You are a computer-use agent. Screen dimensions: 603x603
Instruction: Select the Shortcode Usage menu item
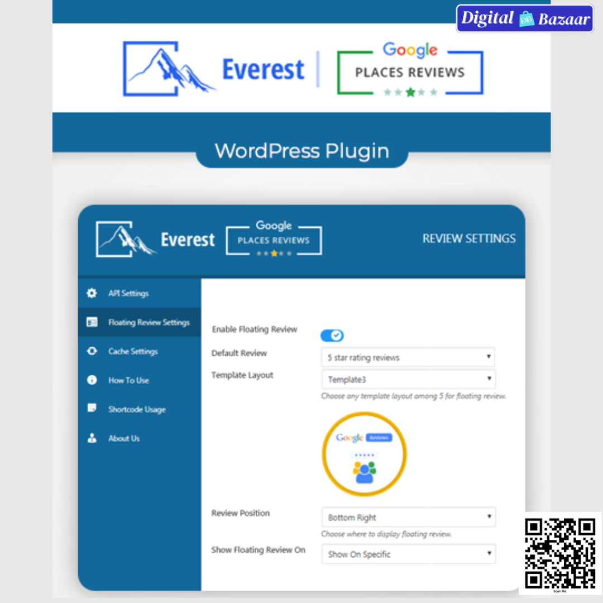[137, 409]
